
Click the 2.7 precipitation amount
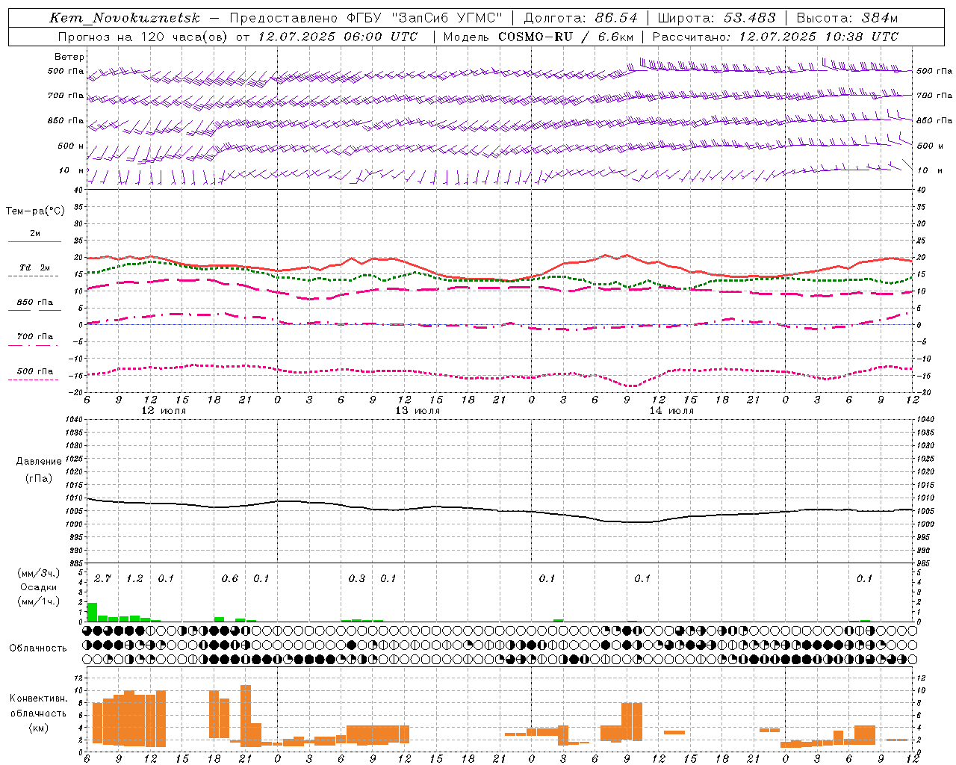click(102, 578)
